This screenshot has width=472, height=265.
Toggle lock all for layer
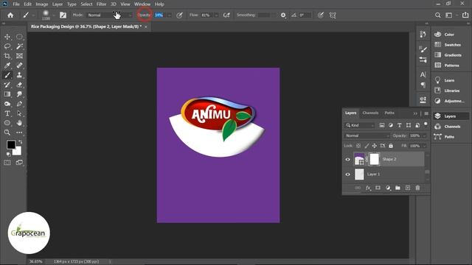pos(391,146)
